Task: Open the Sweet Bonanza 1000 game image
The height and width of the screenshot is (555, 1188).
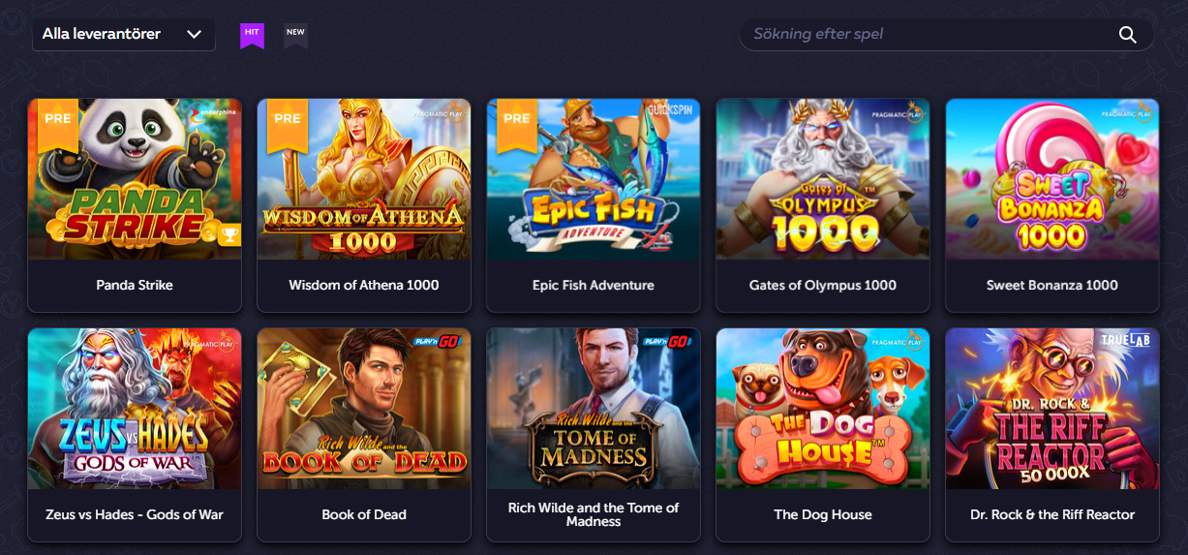Action: [1051, 179]
